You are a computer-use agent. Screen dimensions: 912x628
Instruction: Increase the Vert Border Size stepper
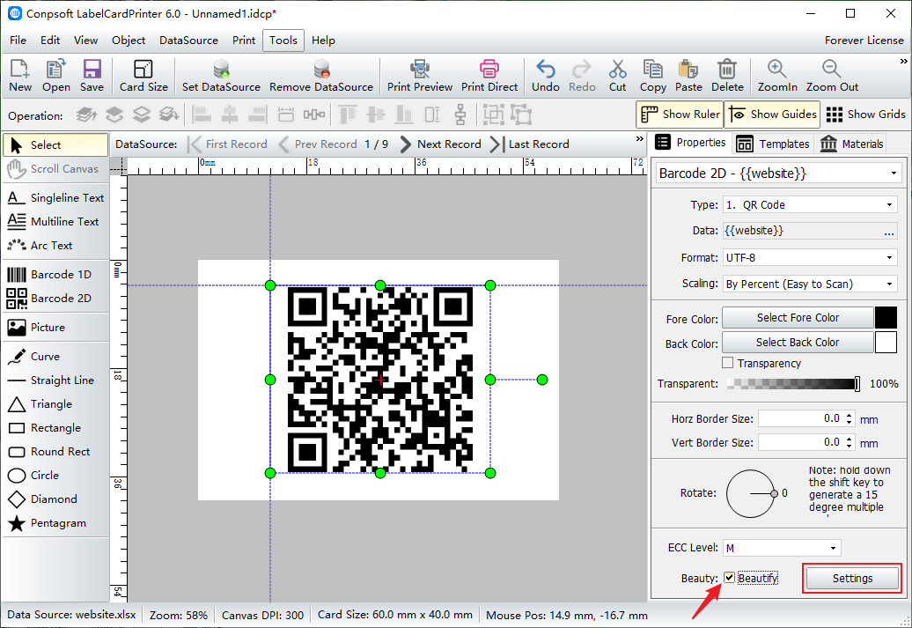[849, 439]
